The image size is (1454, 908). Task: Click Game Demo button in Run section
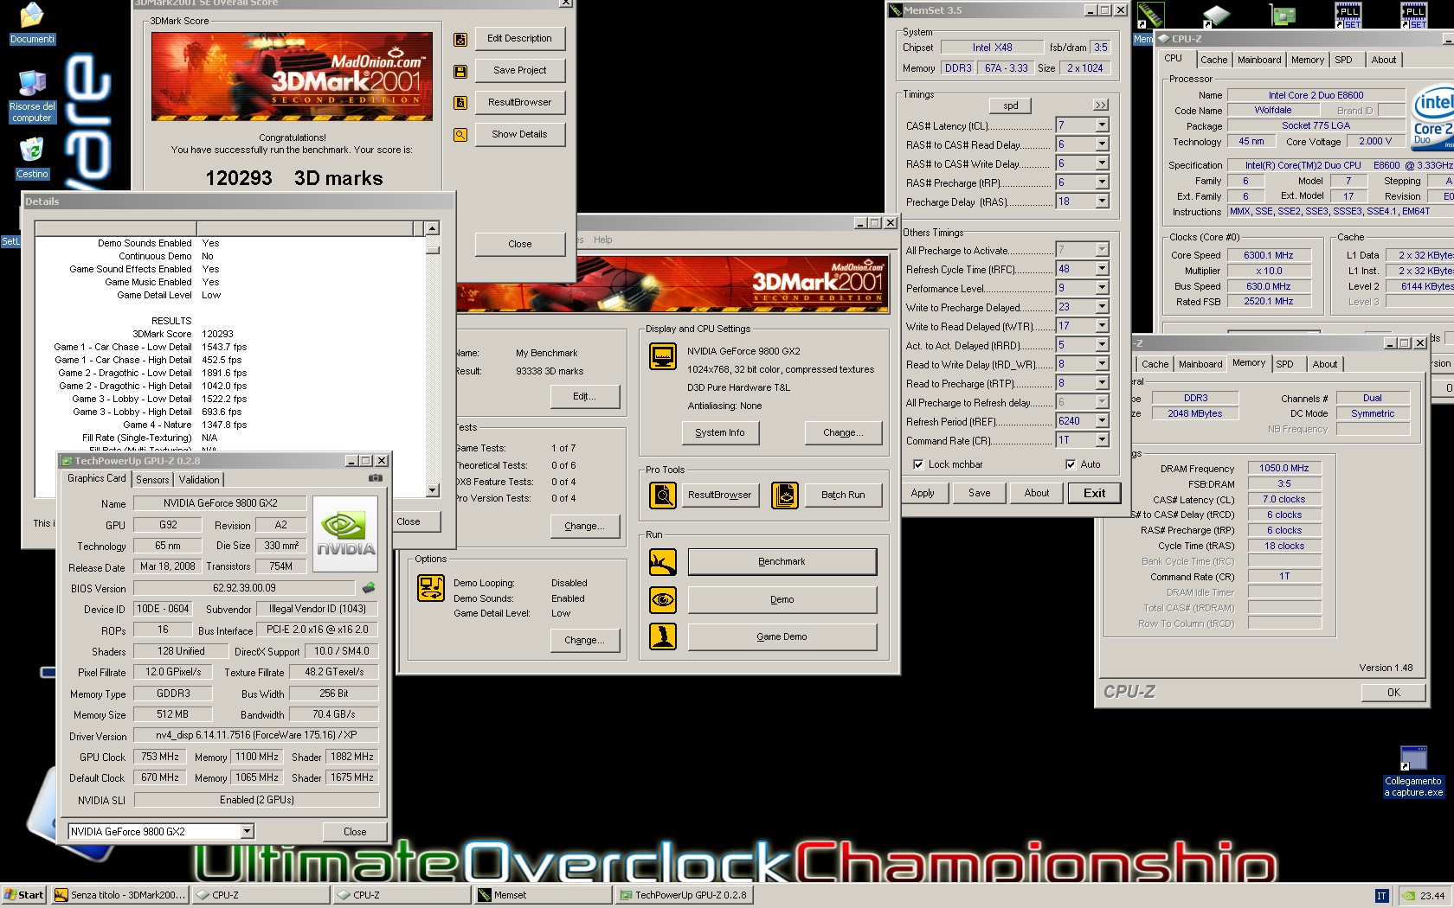(x=782, y=636)
